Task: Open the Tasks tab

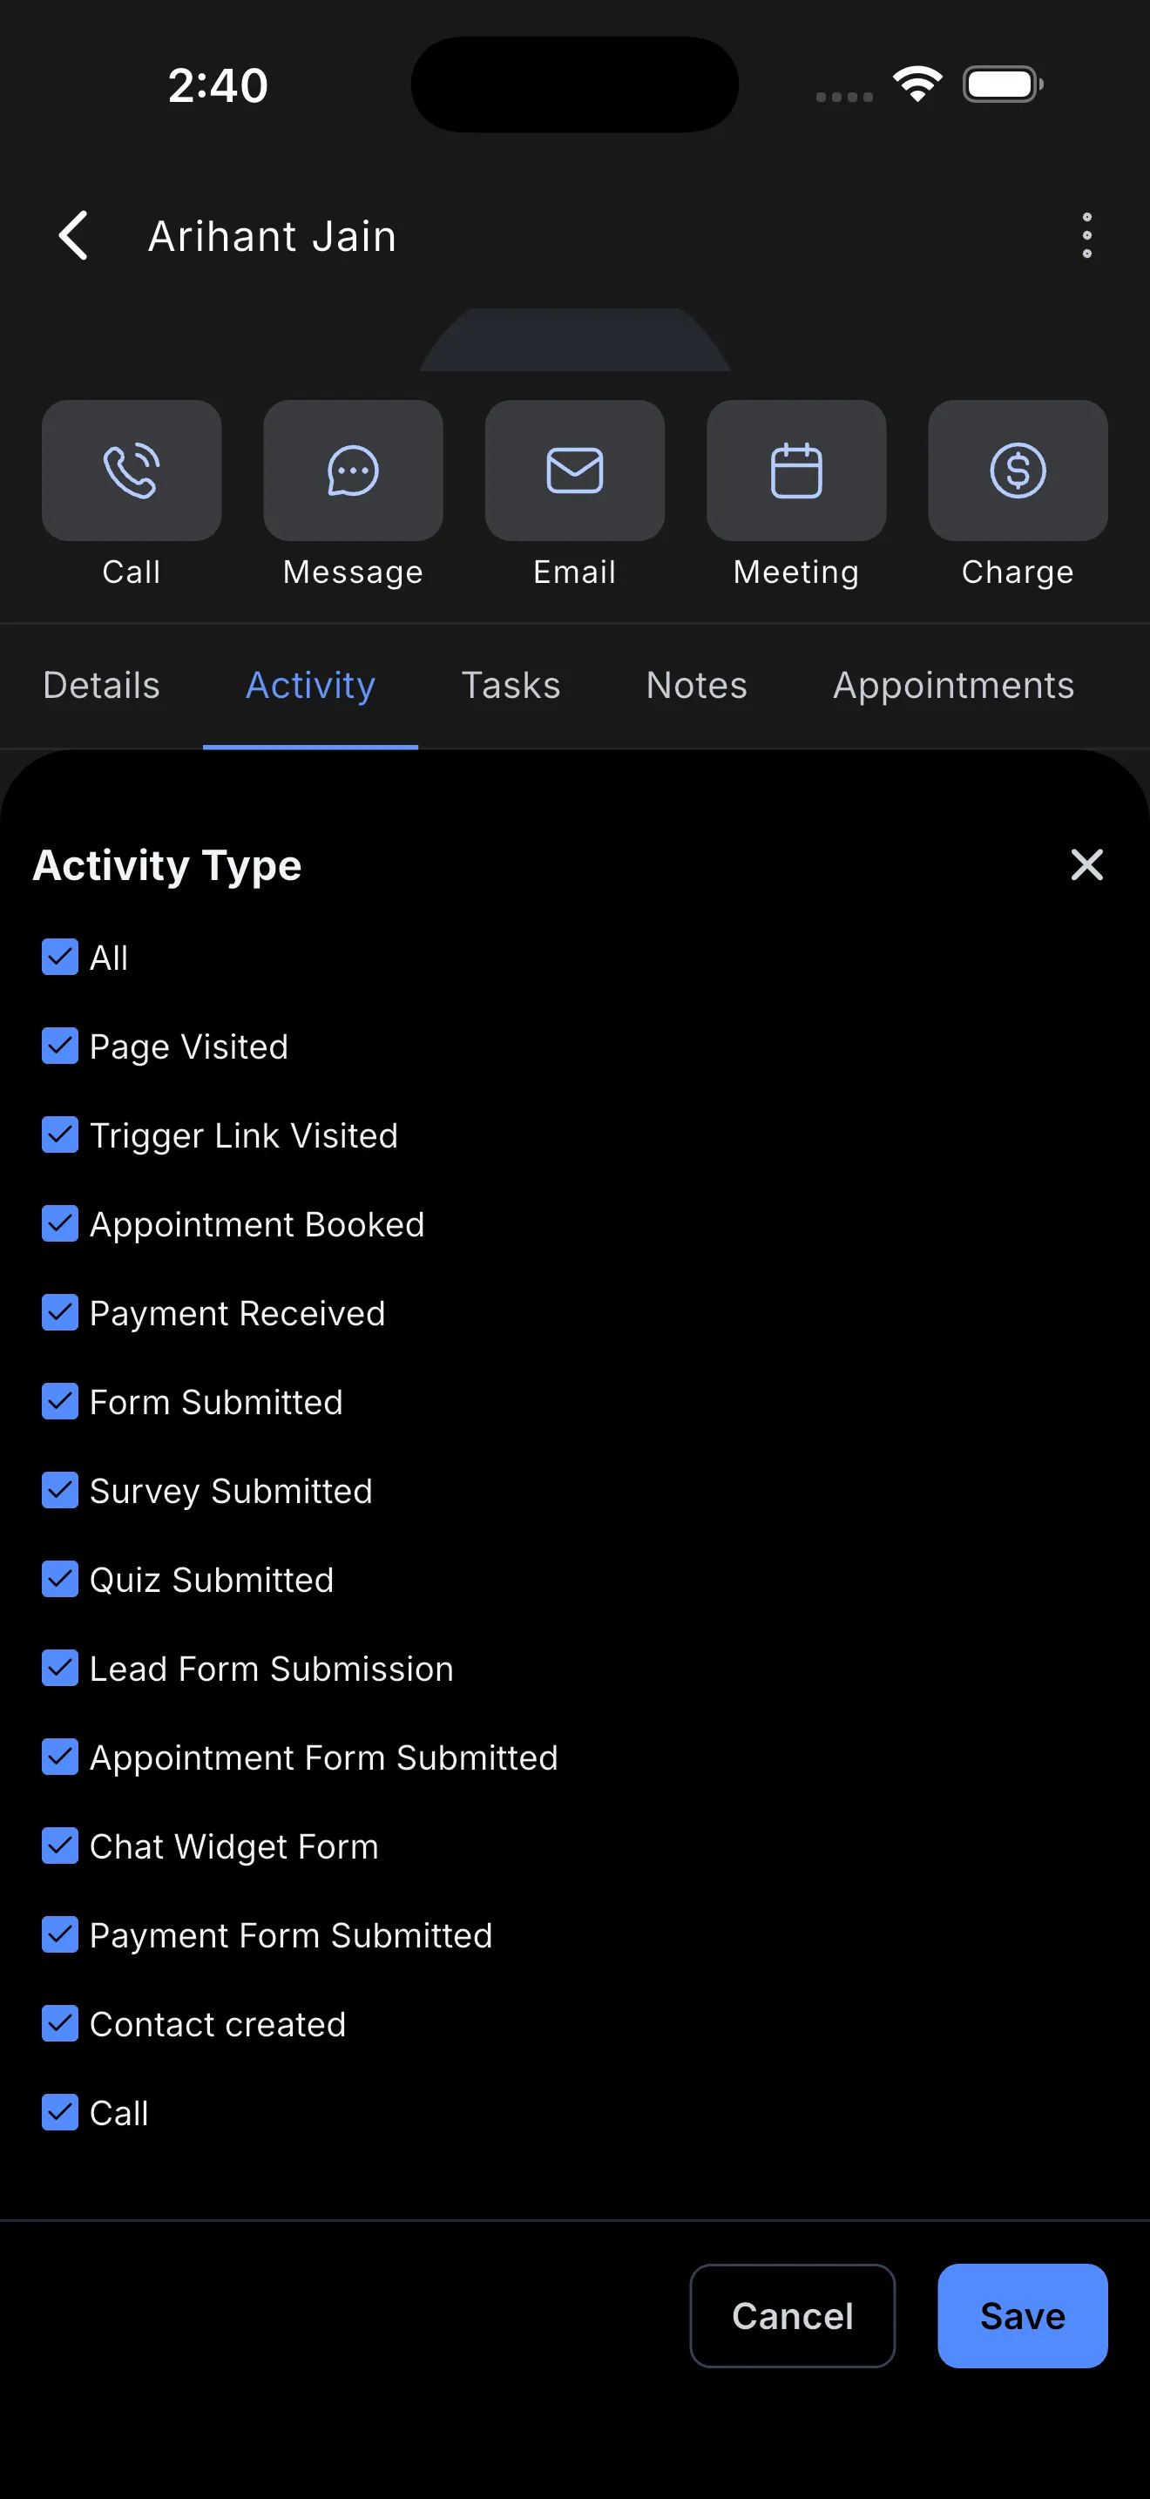Action: click(511, 685)
